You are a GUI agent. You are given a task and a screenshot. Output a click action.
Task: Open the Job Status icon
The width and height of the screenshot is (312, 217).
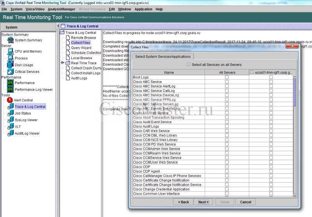coord(11,113)
